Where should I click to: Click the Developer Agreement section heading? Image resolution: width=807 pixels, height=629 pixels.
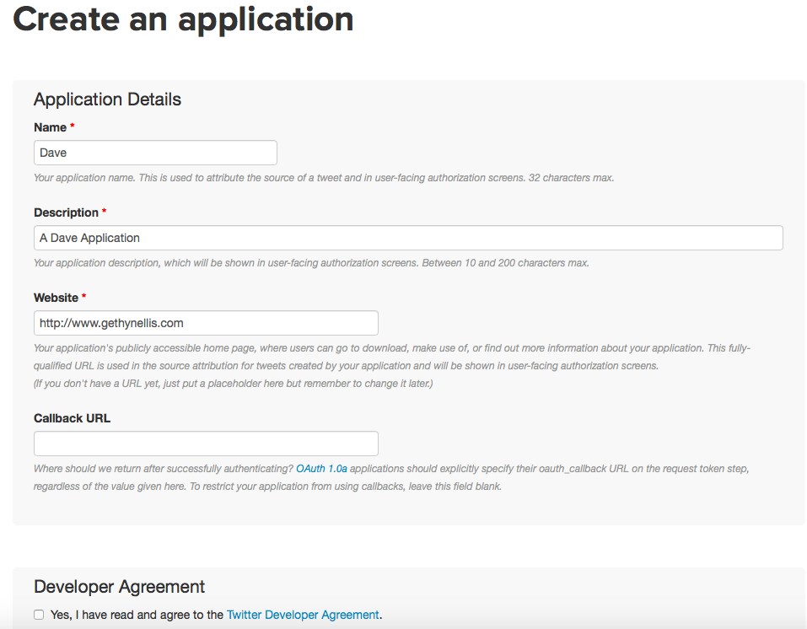click(119, 587)
